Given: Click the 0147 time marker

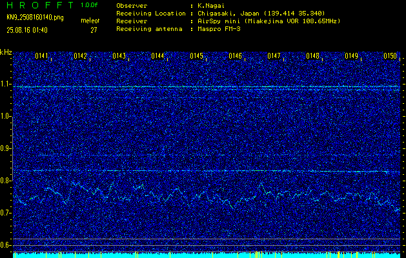Looking at the screenshot, I should (274, 56).
